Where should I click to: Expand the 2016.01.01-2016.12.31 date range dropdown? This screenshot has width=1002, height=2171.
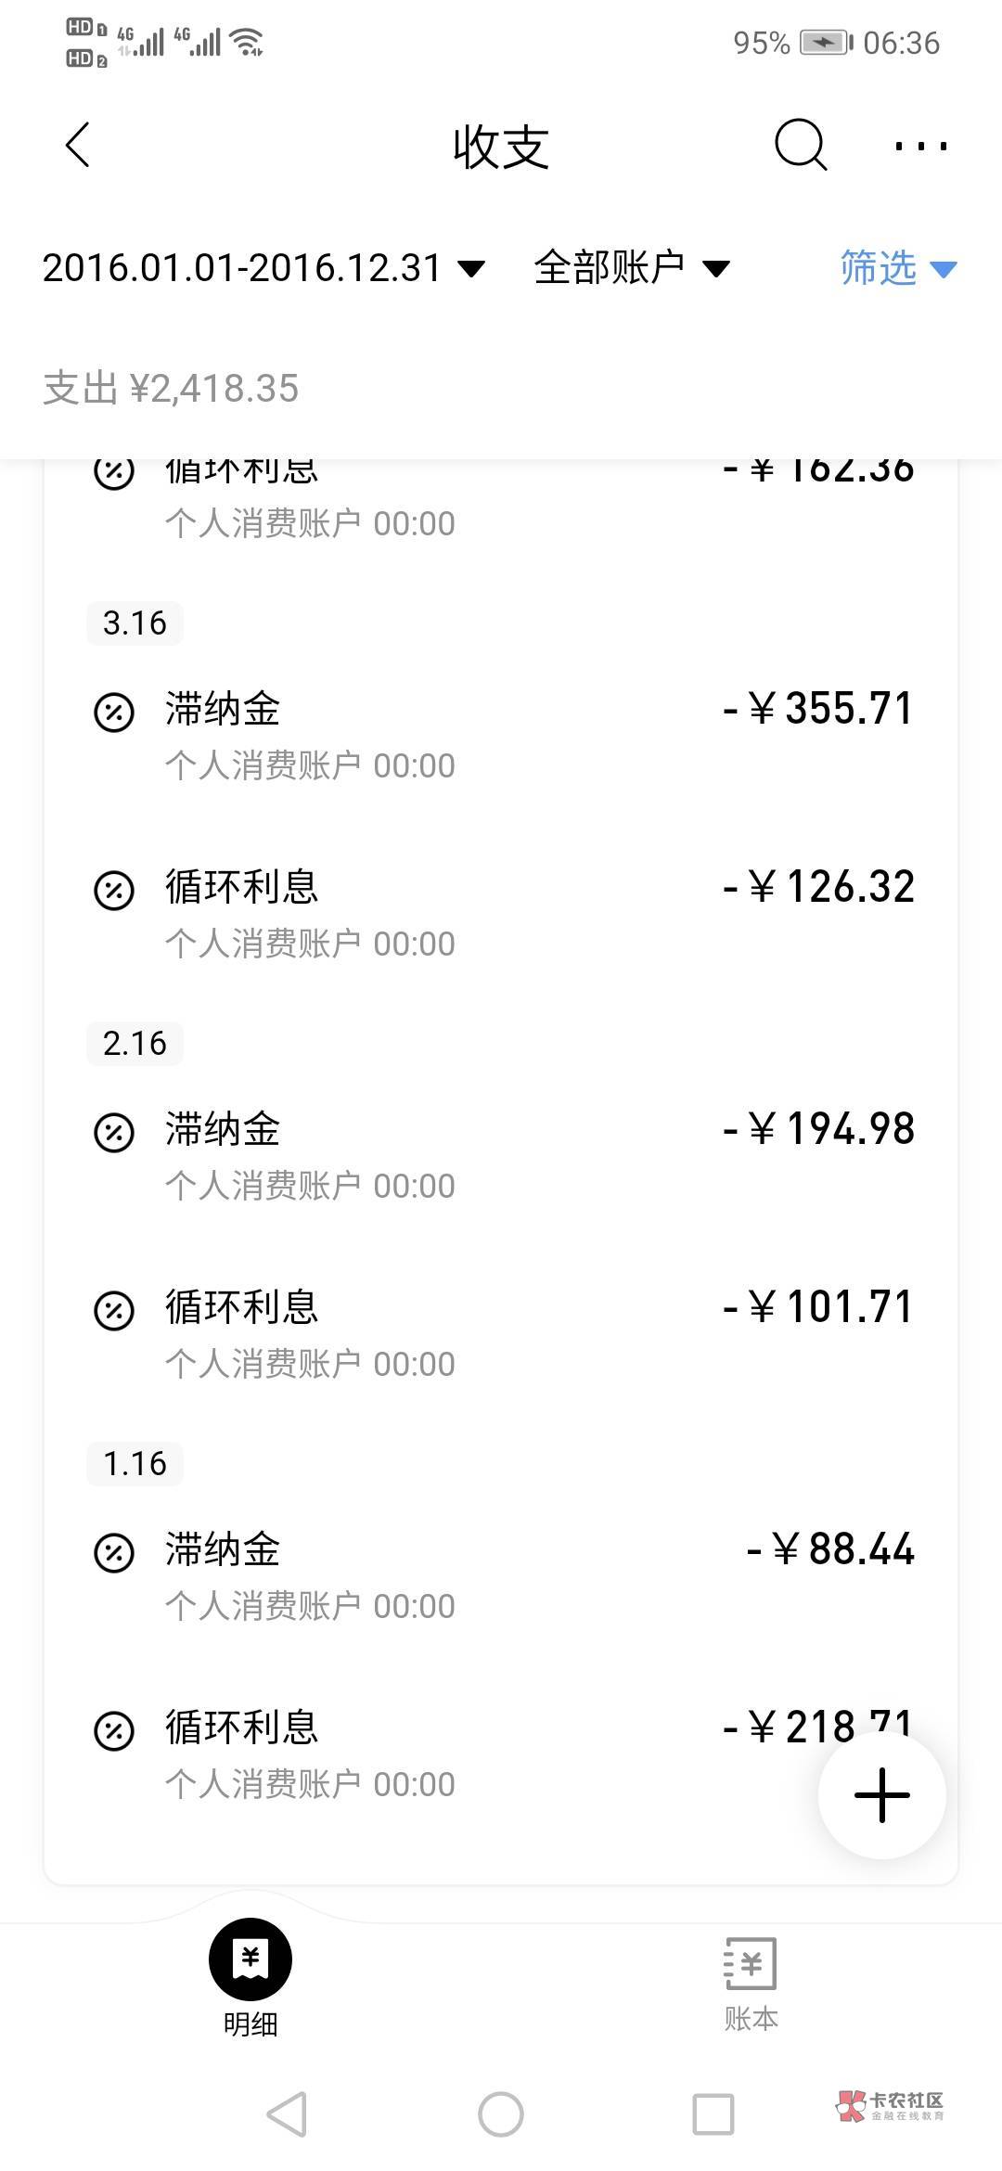pos(263,268)
